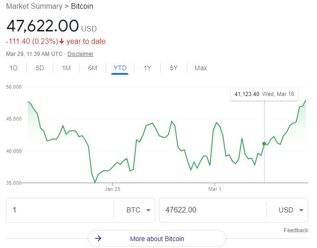Image resolution: width=317 pixels, height=248 pixels.
Task: Show the 1Y price history
Action: point(147,68)
